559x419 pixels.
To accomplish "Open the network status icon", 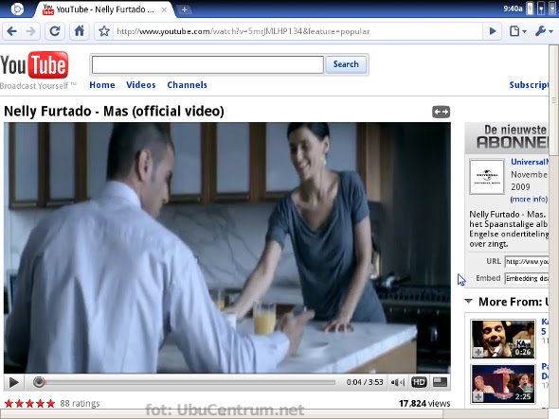I will (541, 9).
